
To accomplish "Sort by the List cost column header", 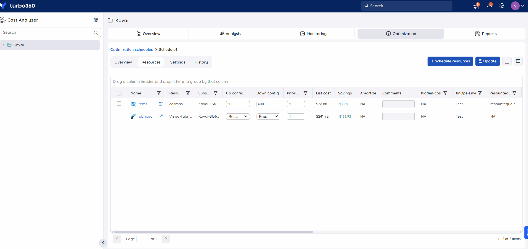I will pyautogui.click(x=323, y=93).
